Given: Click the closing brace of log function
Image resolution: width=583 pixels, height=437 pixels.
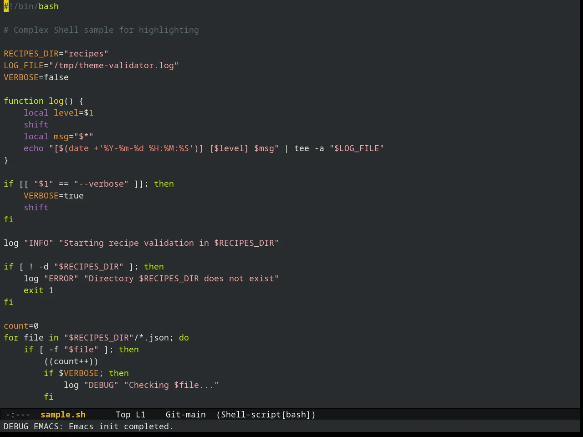Looking at the screenshot, I should point(6,160).
